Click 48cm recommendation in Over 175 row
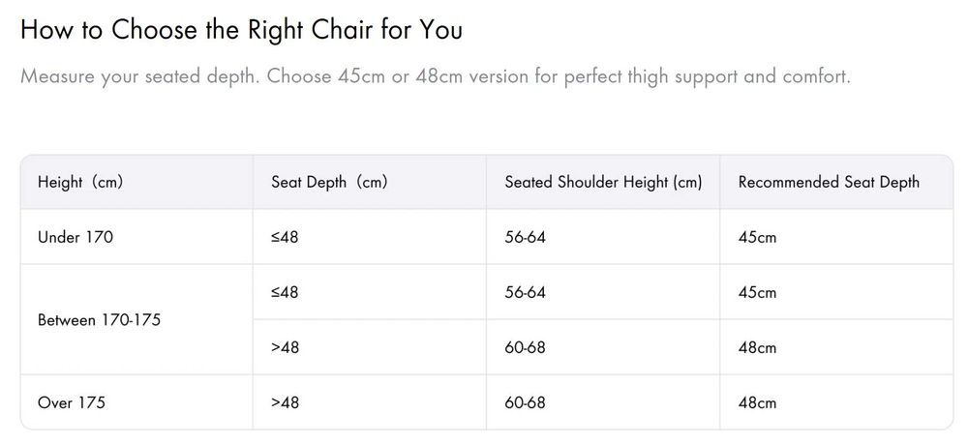 (757, 402)
